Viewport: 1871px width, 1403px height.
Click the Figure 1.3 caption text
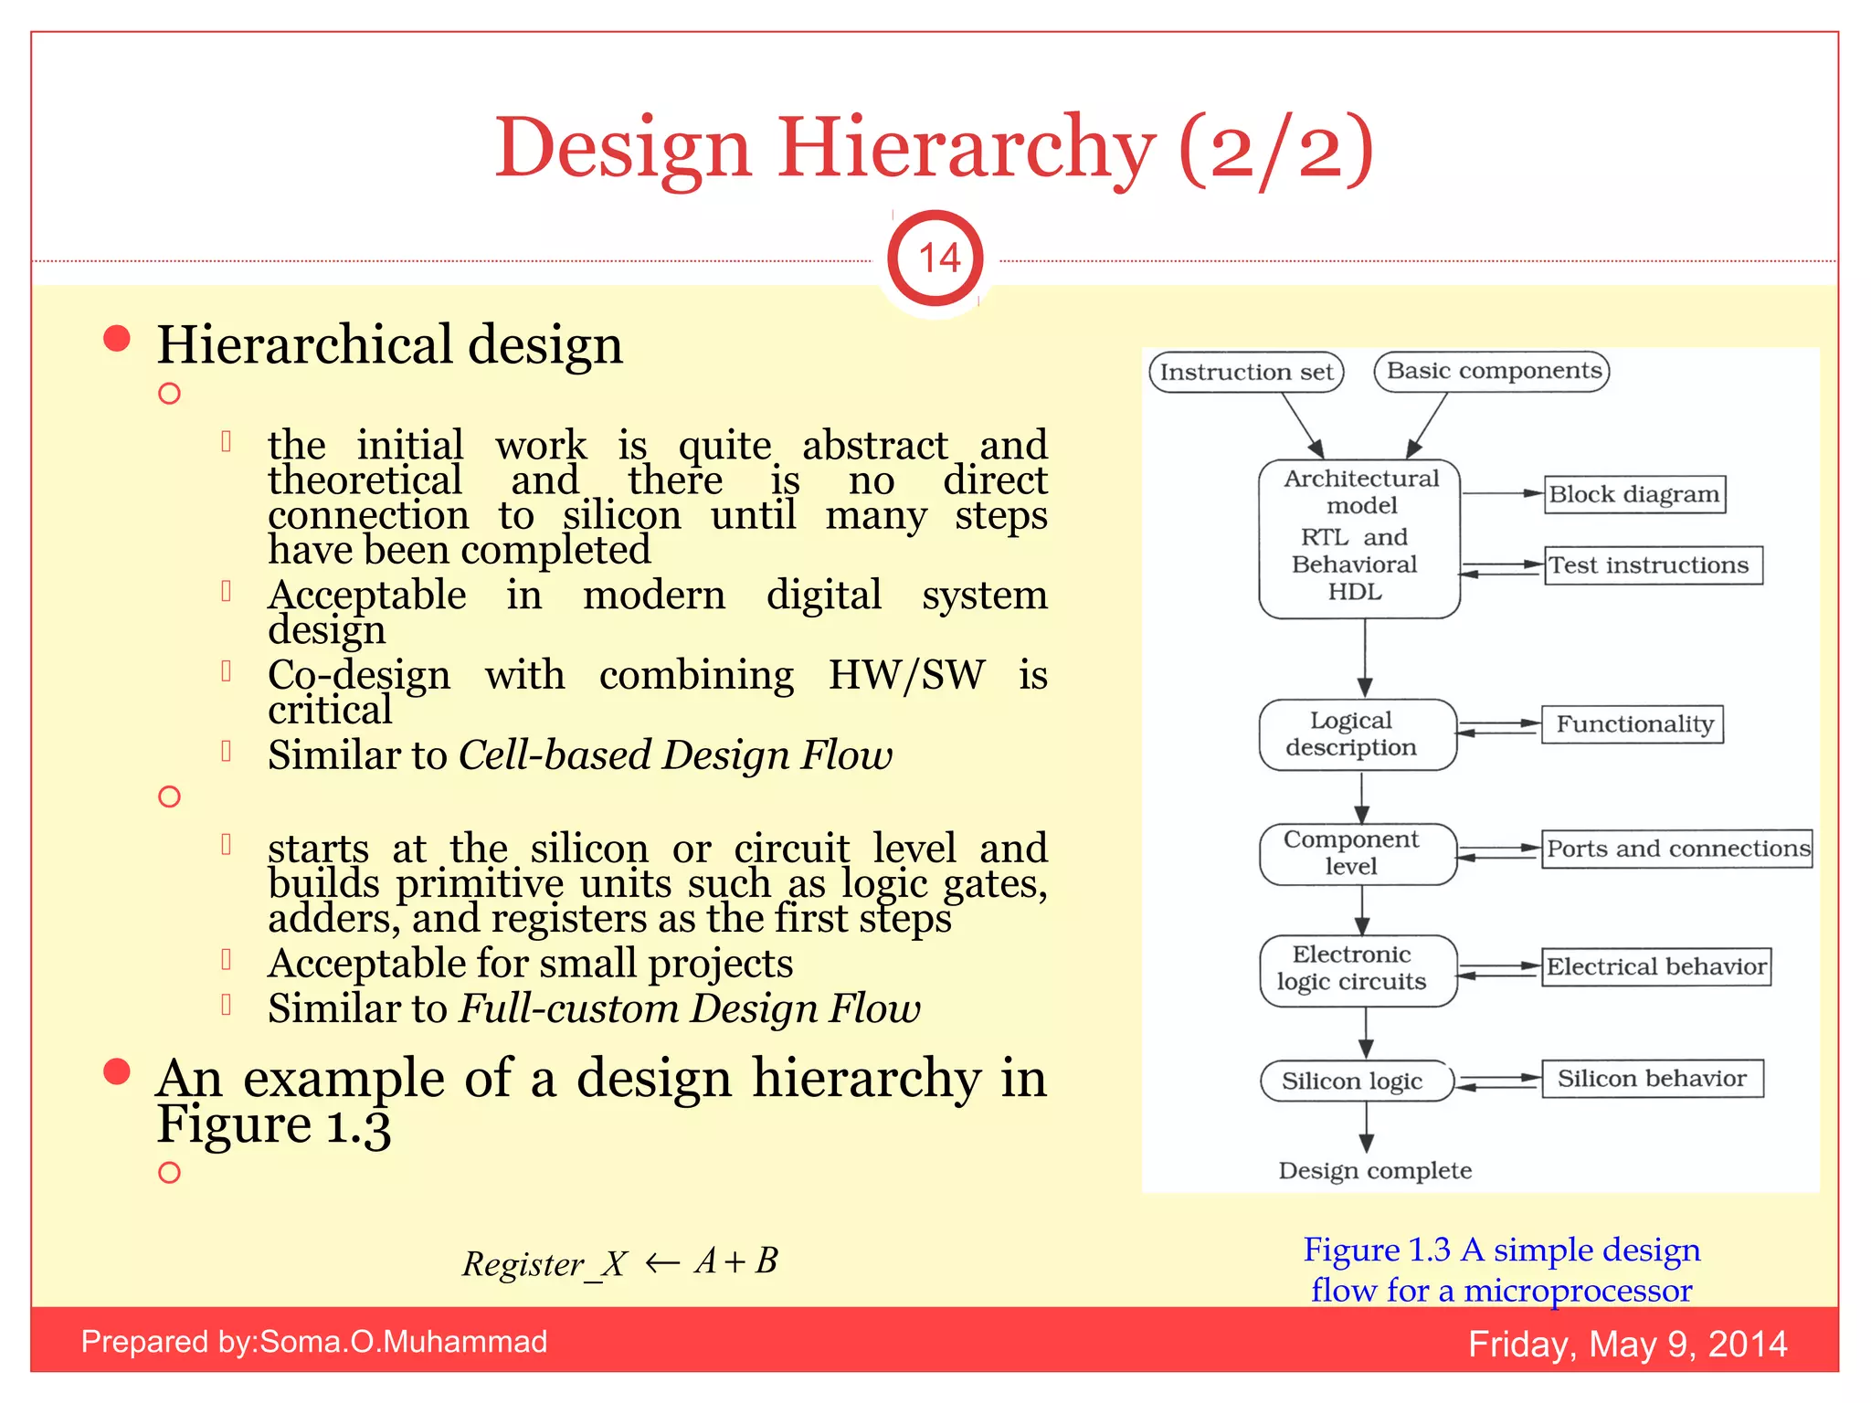1501,1269
